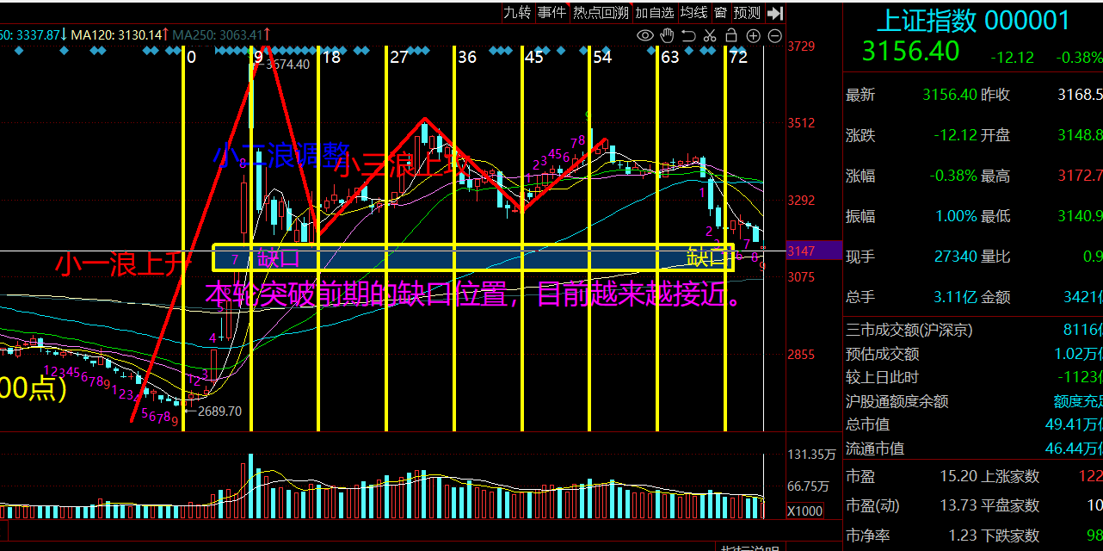
Task: Open the 窗 window option
Action: (x=720, y=13)
